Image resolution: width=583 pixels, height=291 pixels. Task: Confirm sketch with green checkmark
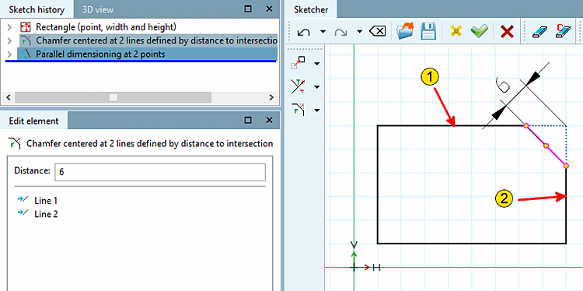(479, 32)
